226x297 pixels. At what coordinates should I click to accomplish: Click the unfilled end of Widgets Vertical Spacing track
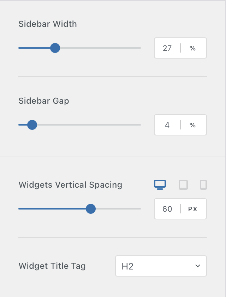(136, 209)
